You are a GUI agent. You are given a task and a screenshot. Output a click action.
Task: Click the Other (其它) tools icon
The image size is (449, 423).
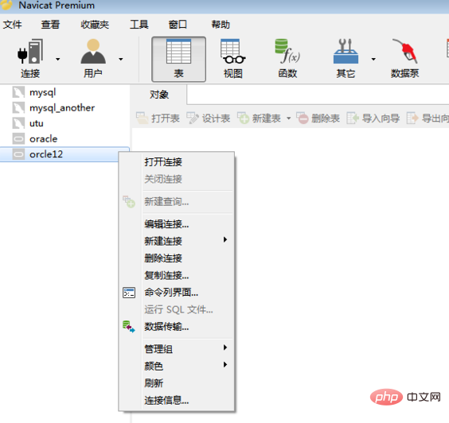pos(346,52)
